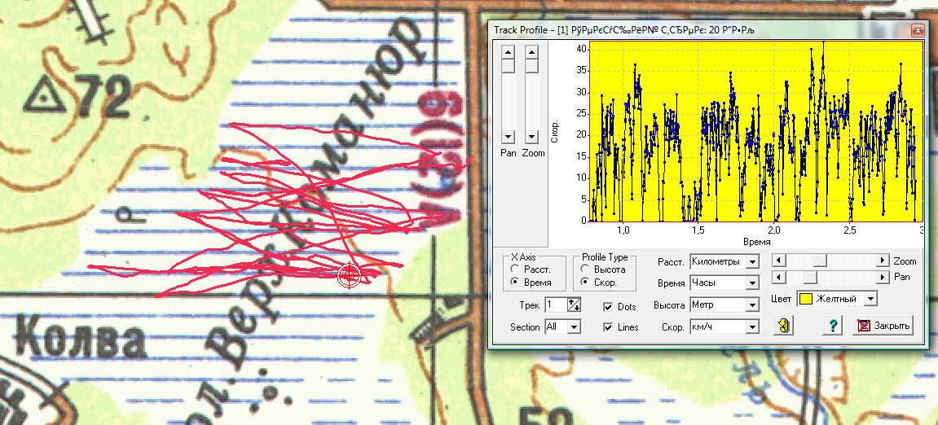Expand the Часы time units dropdown
Screen dimensions: 938x425
pyautogui.click(x=752, y=283)
